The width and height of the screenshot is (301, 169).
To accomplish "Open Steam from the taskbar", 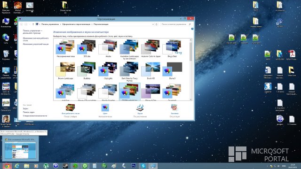I will click(x=65, y=166).
